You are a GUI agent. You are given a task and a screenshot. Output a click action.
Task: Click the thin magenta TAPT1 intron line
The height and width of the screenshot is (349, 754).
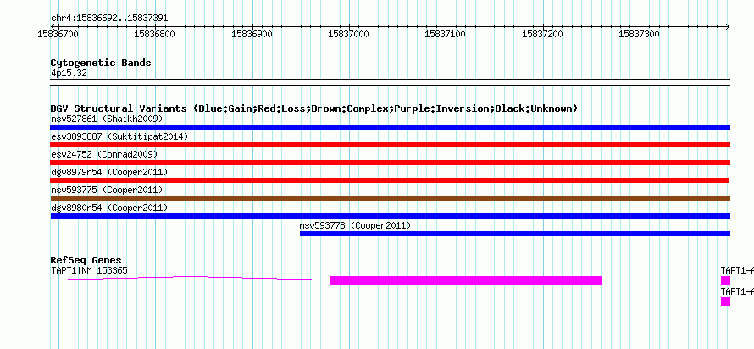click(x=190, y=278)
